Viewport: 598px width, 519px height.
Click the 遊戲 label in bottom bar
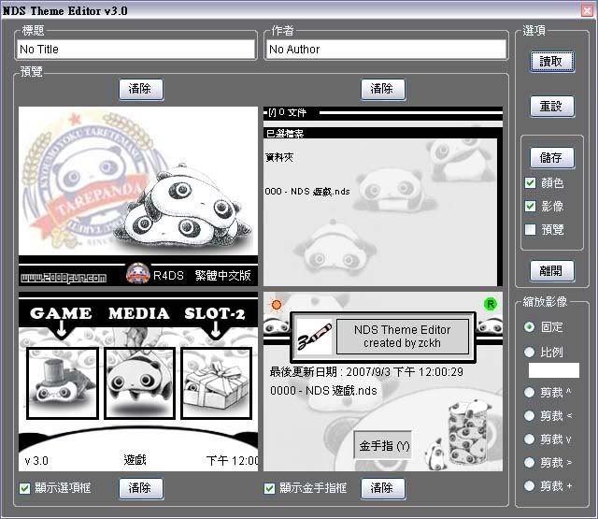(x=135, y=460)
